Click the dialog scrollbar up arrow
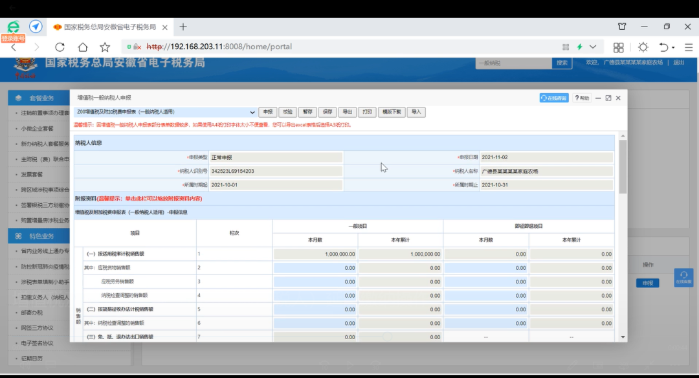The image size is (699, 378). pos(623,136)
